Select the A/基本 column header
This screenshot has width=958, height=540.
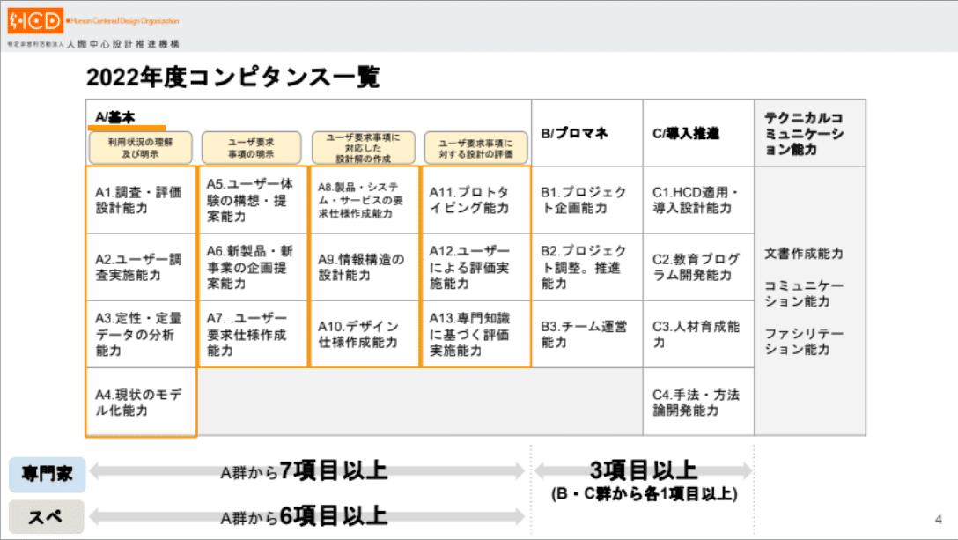click(x=114, y=114)
